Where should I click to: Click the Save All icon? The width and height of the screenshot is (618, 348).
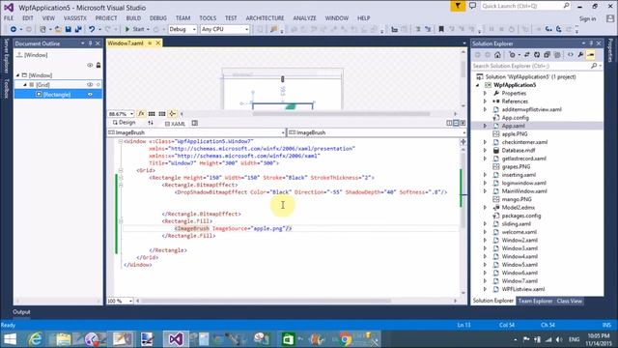[78, 29]
